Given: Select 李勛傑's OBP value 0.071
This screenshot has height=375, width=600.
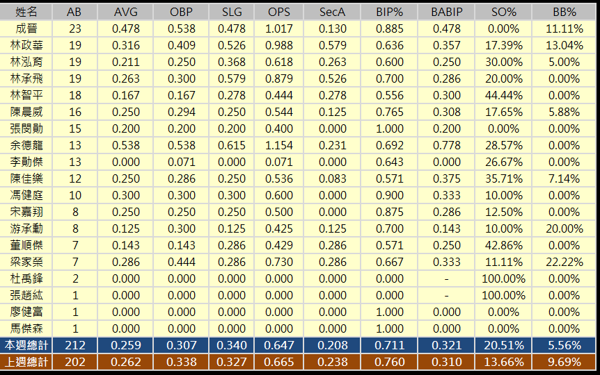Looking at the screenshot, I should 182,162.
